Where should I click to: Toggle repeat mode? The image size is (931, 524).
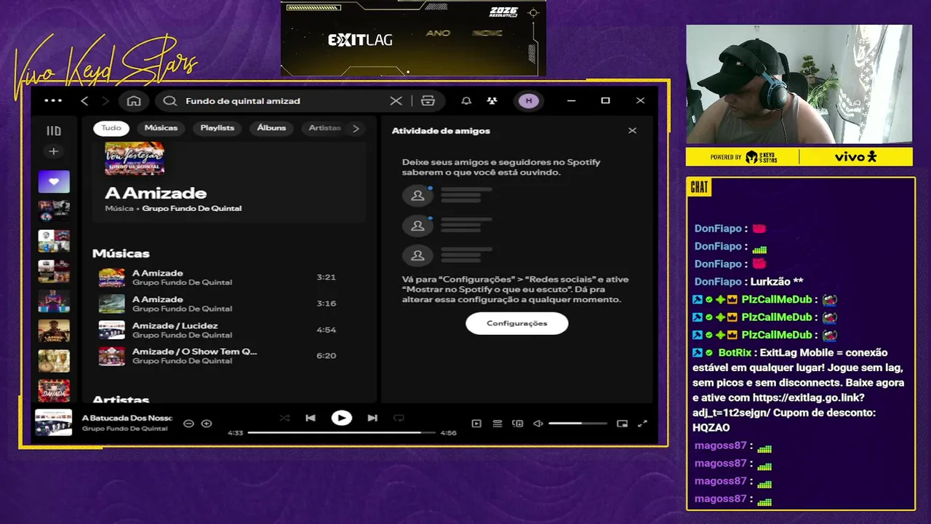[x=399, y=418]
